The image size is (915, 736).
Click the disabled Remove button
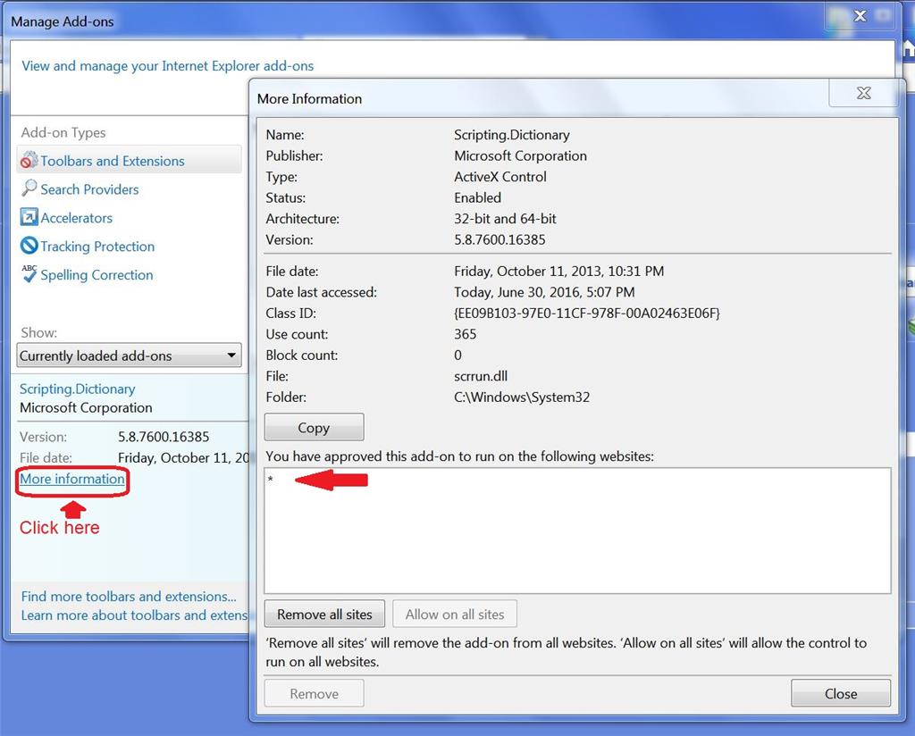(314, 693)
